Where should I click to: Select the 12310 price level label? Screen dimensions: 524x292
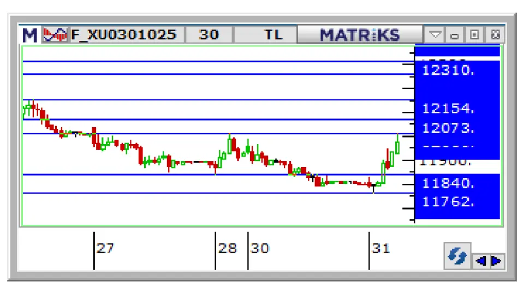[448, 70]
